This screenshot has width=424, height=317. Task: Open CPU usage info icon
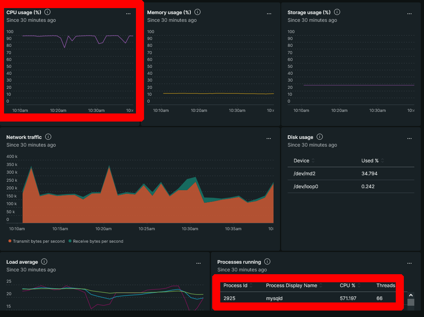(47, 12)
